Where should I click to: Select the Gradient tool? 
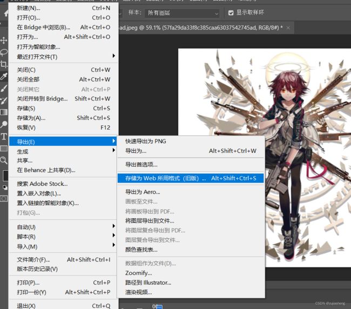point(4,112)
